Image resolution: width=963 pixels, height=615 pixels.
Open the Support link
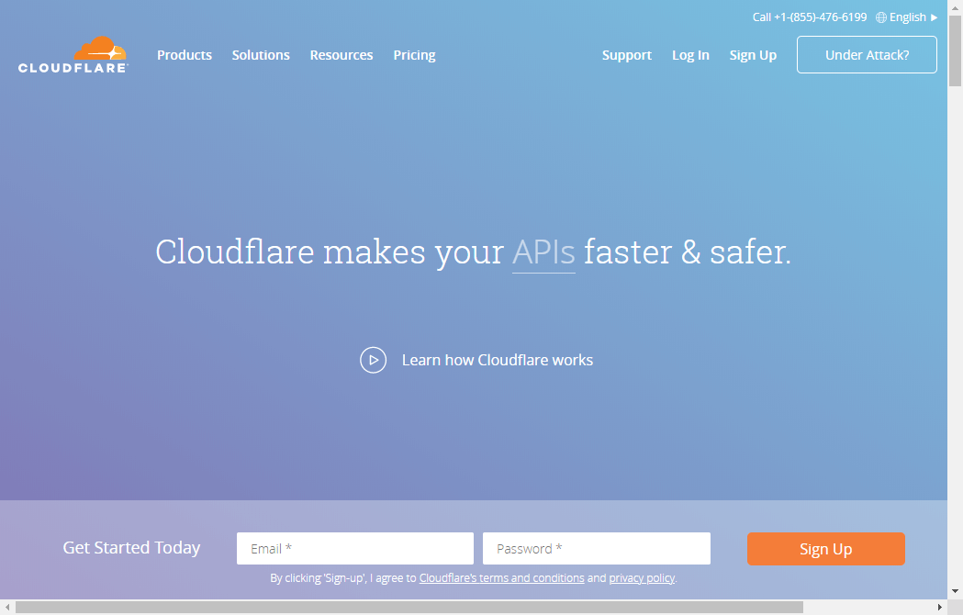point(627,55)
